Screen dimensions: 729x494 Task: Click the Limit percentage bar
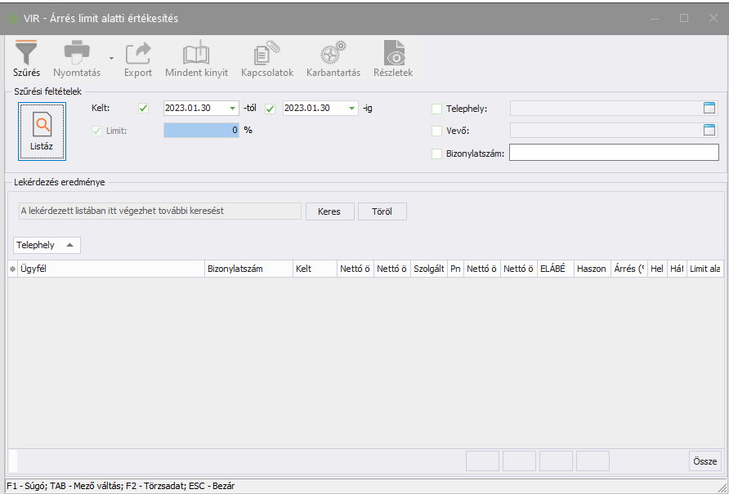201,130
